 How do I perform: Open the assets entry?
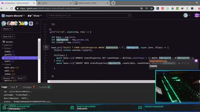point(8,42)
